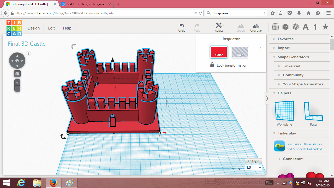The height and width of the screenshot is (188, 334).
Task: Open navigation help question mark
Action: (28, 54)
